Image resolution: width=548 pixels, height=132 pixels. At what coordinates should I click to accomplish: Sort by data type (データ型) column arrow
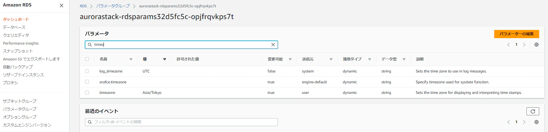click(404, 59)
